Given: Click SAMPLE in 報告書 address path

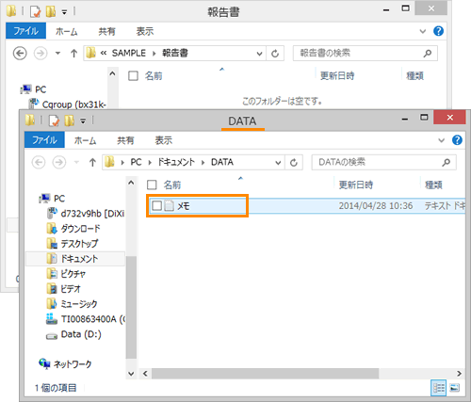Looking at the screenshot, I should [129, 53].
